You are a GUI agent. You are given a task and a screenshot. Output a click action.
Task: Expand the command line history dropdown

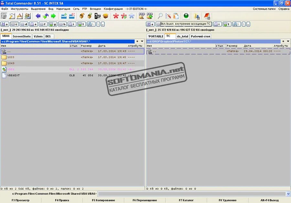[288, 194]
